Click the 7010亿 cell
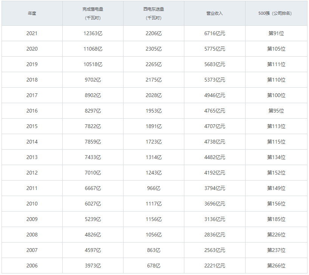This screenshot has height=275, width=309. click(x=93, y=173)
